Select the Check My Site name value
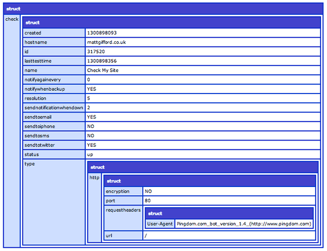The height and width of the screenshot is (251, 327). coord(103,70)
